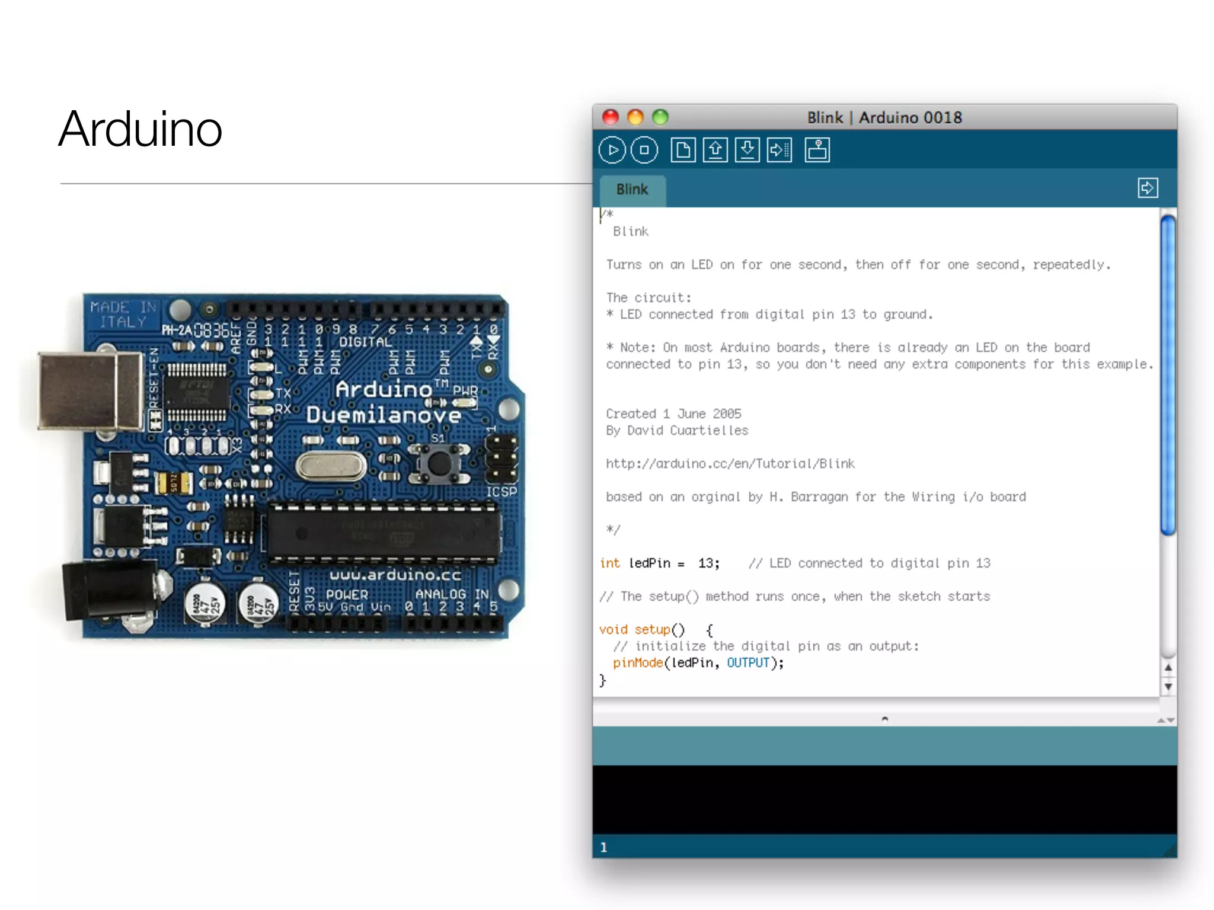Click the Verify compile play button

click(612, 150)
